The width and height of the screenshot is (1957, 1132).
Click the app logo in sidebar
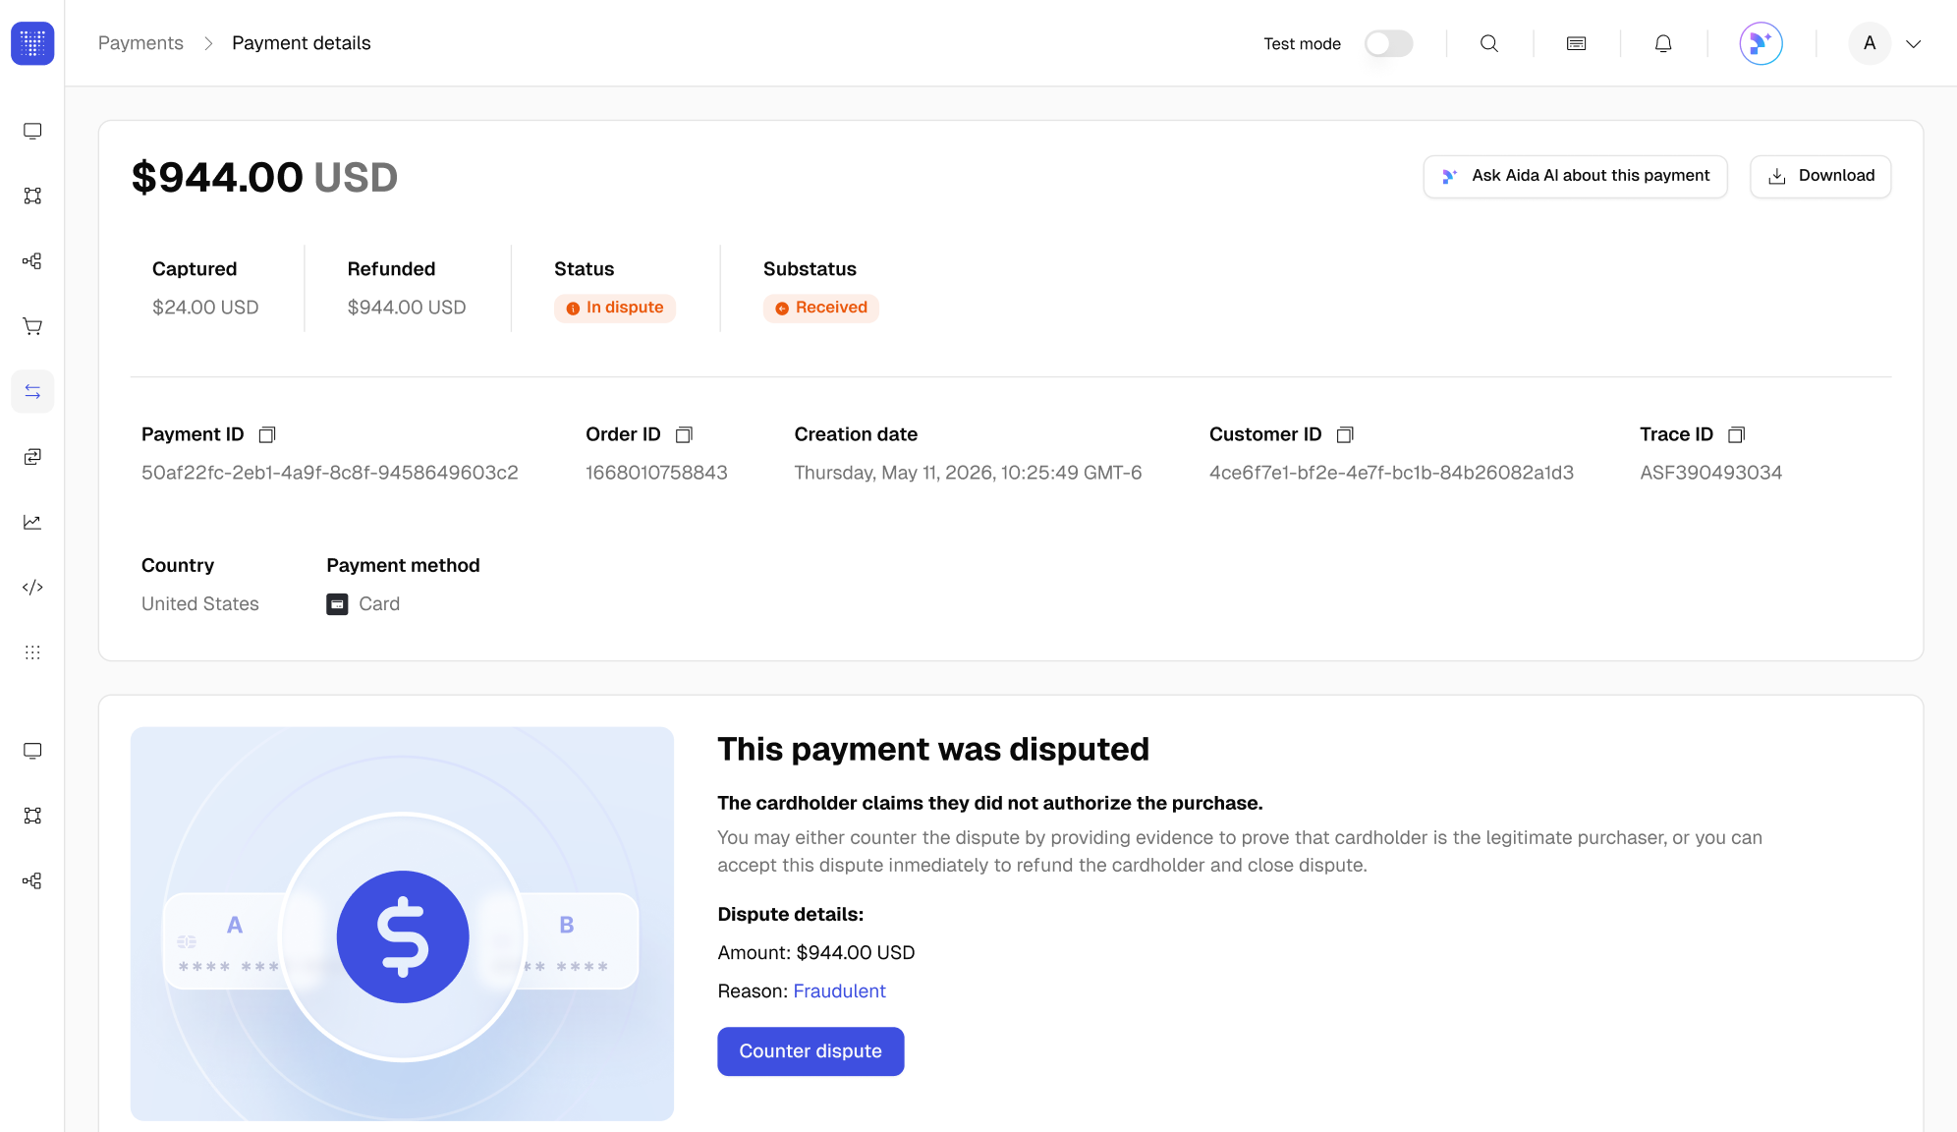[32, 43]
